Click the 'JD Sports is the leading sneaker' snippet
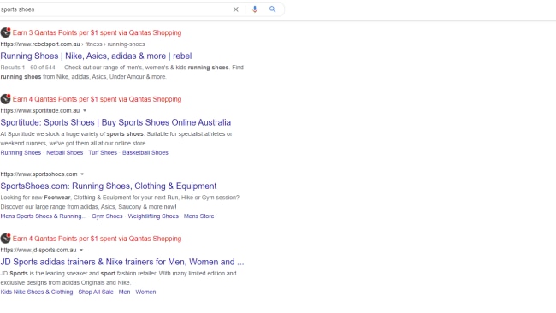This screenshot has width=556, height=313. (118, 278)
